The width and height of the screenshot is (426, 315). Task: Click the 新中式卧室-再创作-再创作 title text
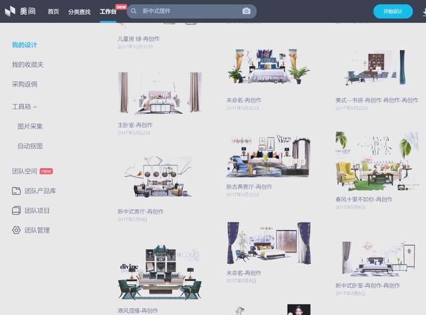coord(367,285)
